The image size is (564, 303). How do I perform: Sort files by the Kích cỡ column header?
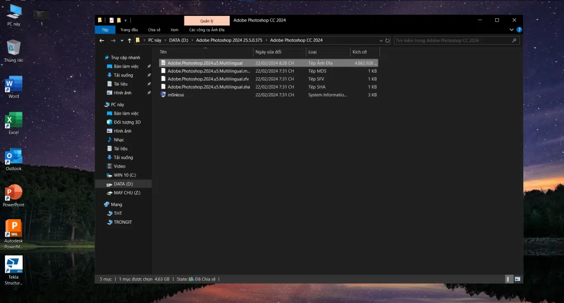point(365,52)
